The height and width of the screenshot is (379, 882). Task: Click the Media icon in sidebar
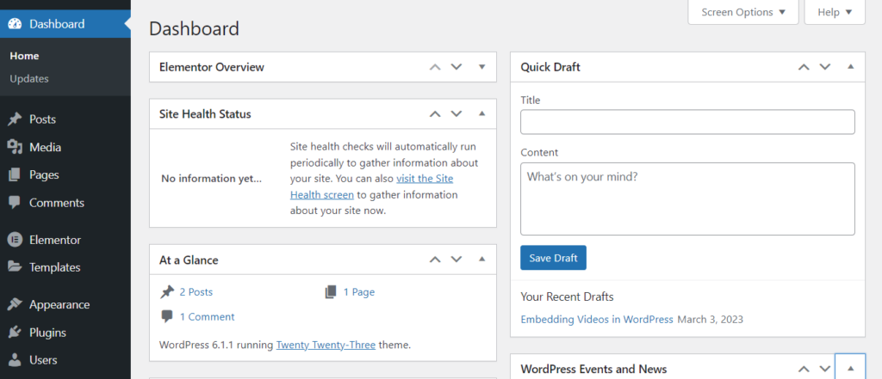pyautogui.click(x=15, y=147)
